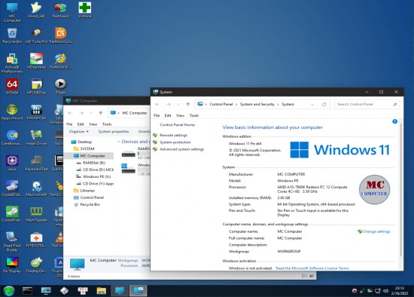Open Control Panel Home link
This screenshot has height=297, width=414.
[x=177, y=125]
